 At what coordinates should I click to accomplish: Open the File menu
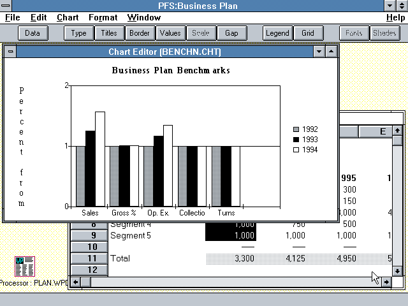pos(13,17)
